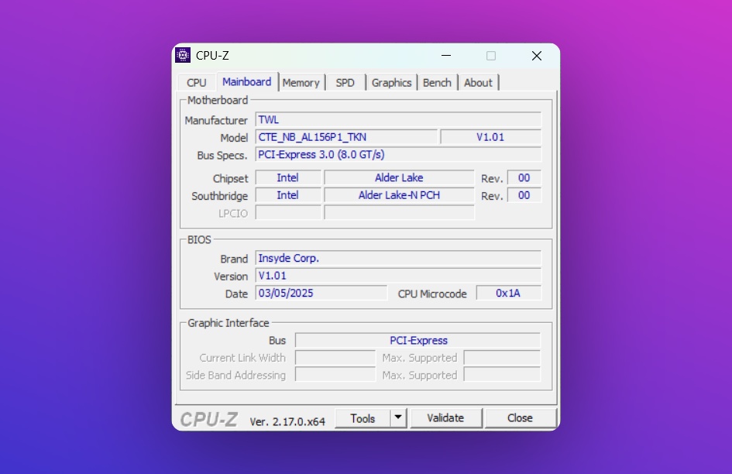Click the Tools button
The image size is (732, 474).
(363, 418)
